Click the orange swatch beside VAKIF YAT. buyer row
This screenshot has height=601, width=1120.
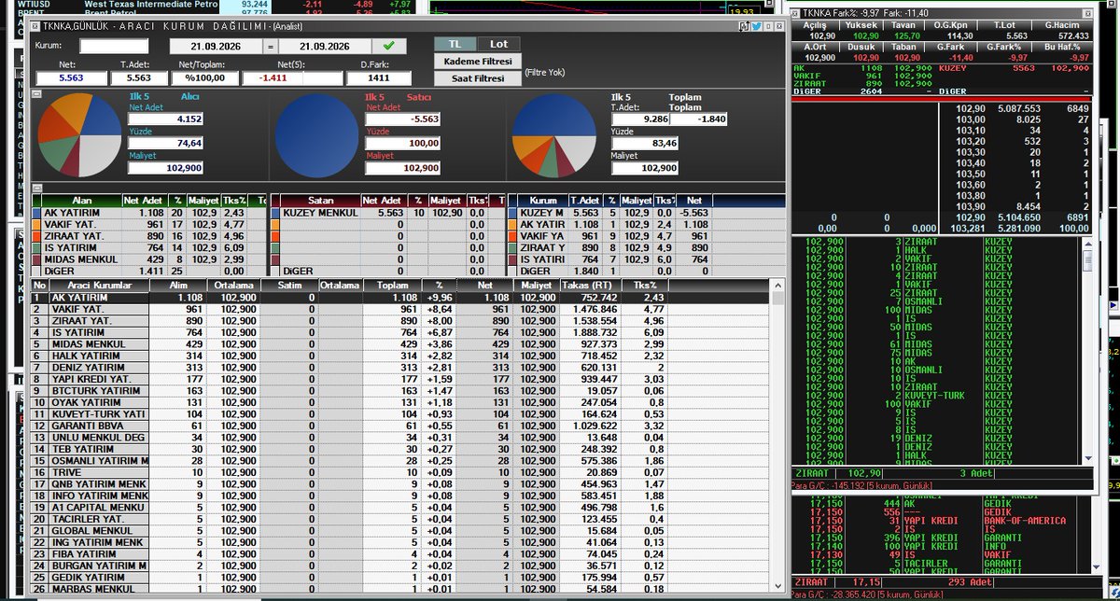[x=37, y=225]
